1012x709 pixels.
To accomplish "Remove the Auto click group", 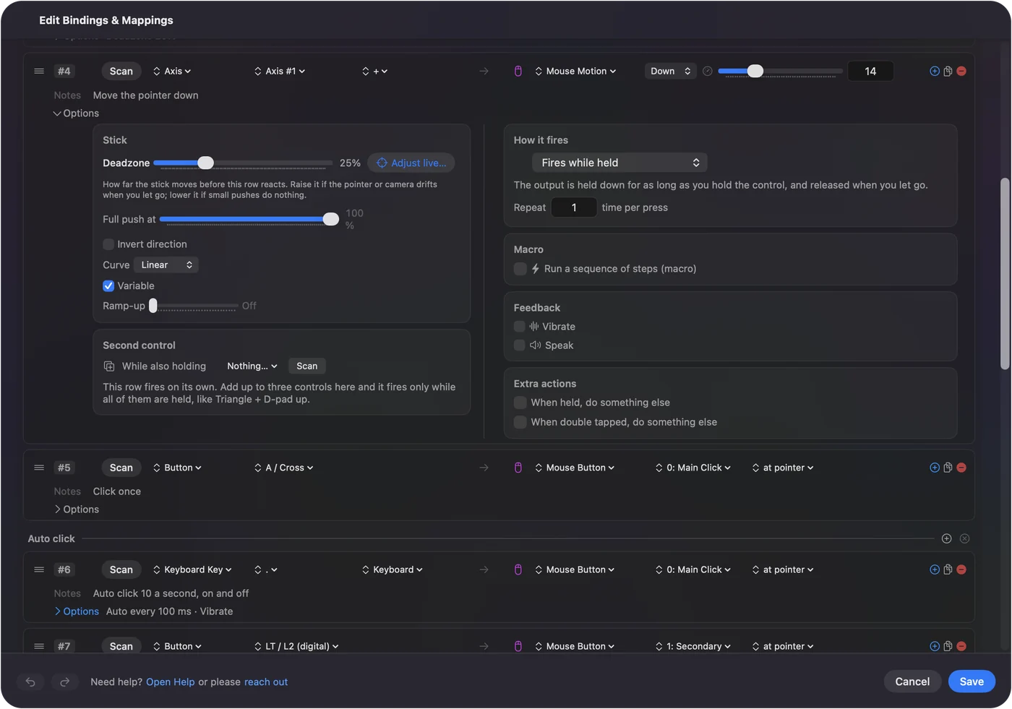I will click(964, 538).
